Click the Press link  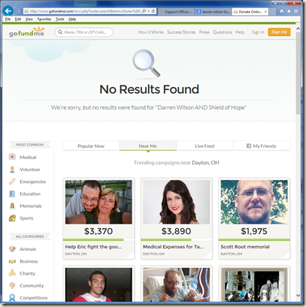click(x=204, y=32)
